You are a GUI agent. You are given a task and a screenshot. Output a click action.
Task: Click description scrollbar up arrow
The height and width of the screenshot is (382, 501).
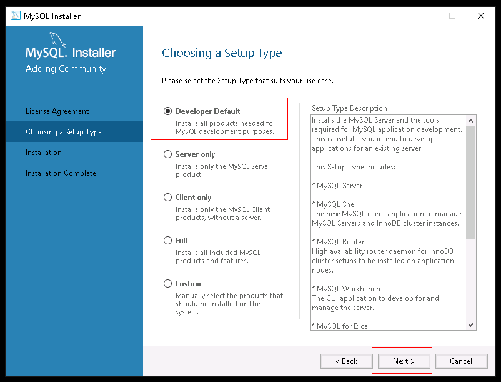470,121
